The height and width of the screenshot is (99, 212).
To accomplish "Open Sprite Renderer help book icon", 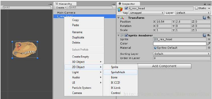I will [204, 35].
